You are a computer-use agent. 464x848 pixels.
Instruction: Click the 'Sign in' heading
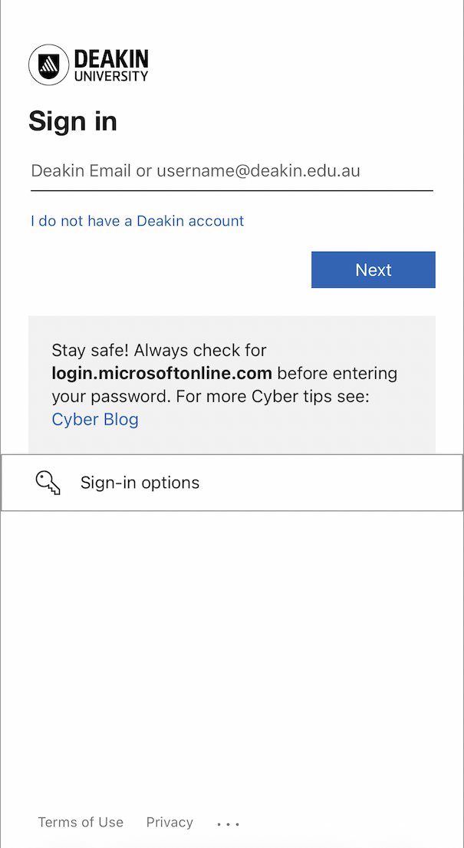(x=73, y=121)
